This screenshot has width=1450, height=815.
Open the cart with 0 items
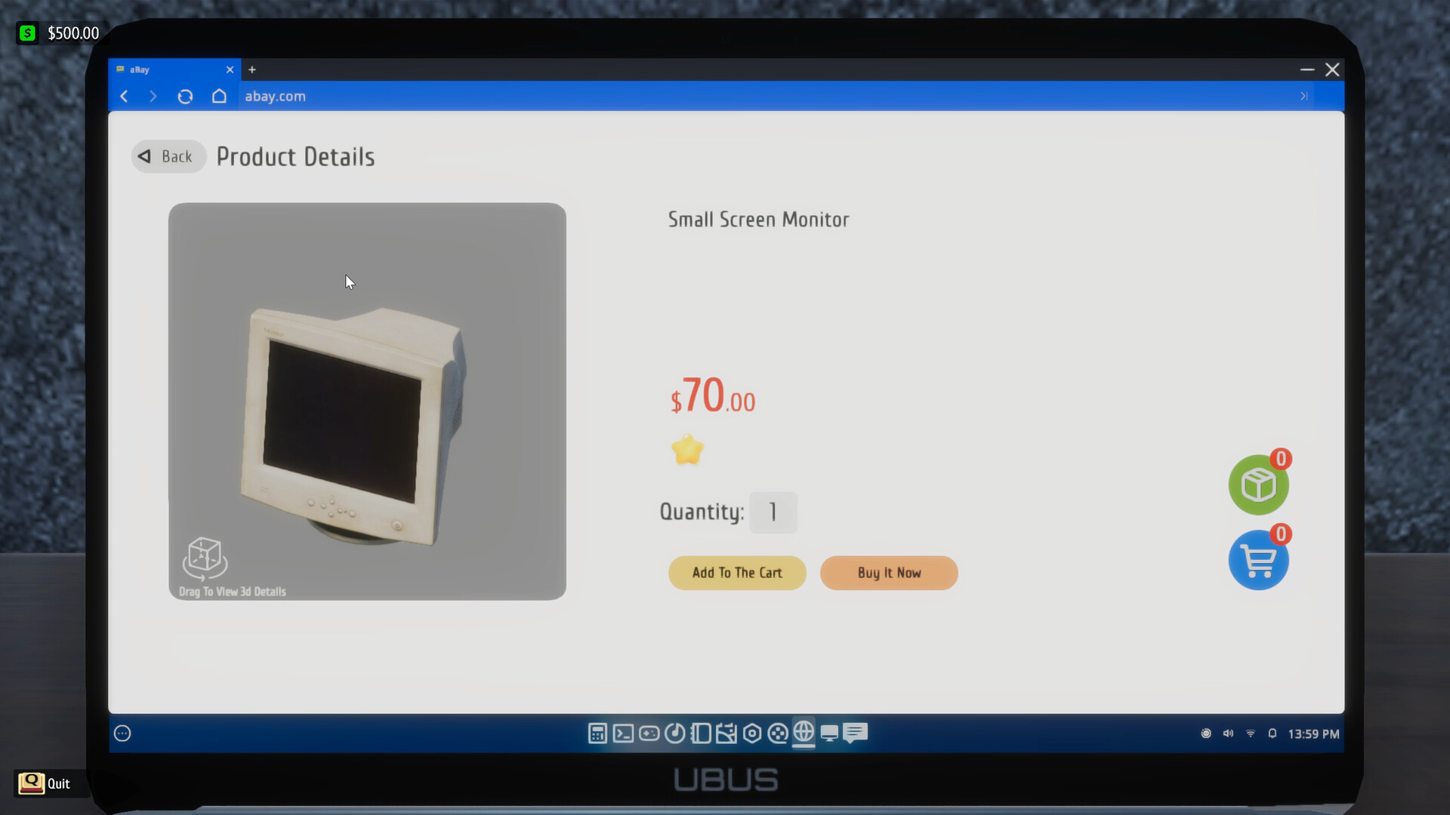(x=1257, y=559)
